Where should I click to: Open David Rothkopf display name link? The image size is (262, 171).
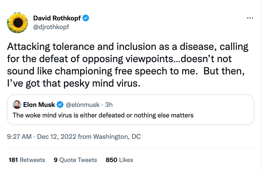point(57,18)
